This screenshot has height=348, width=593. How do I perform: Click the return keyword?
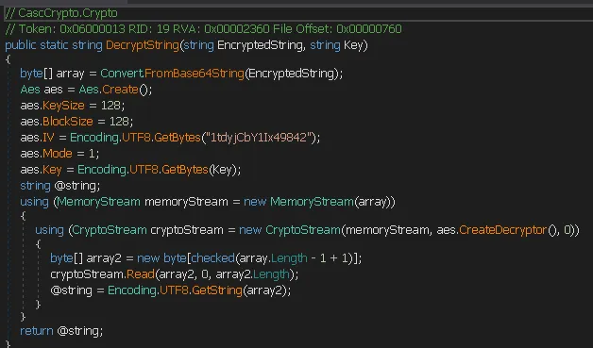[36, 331]
